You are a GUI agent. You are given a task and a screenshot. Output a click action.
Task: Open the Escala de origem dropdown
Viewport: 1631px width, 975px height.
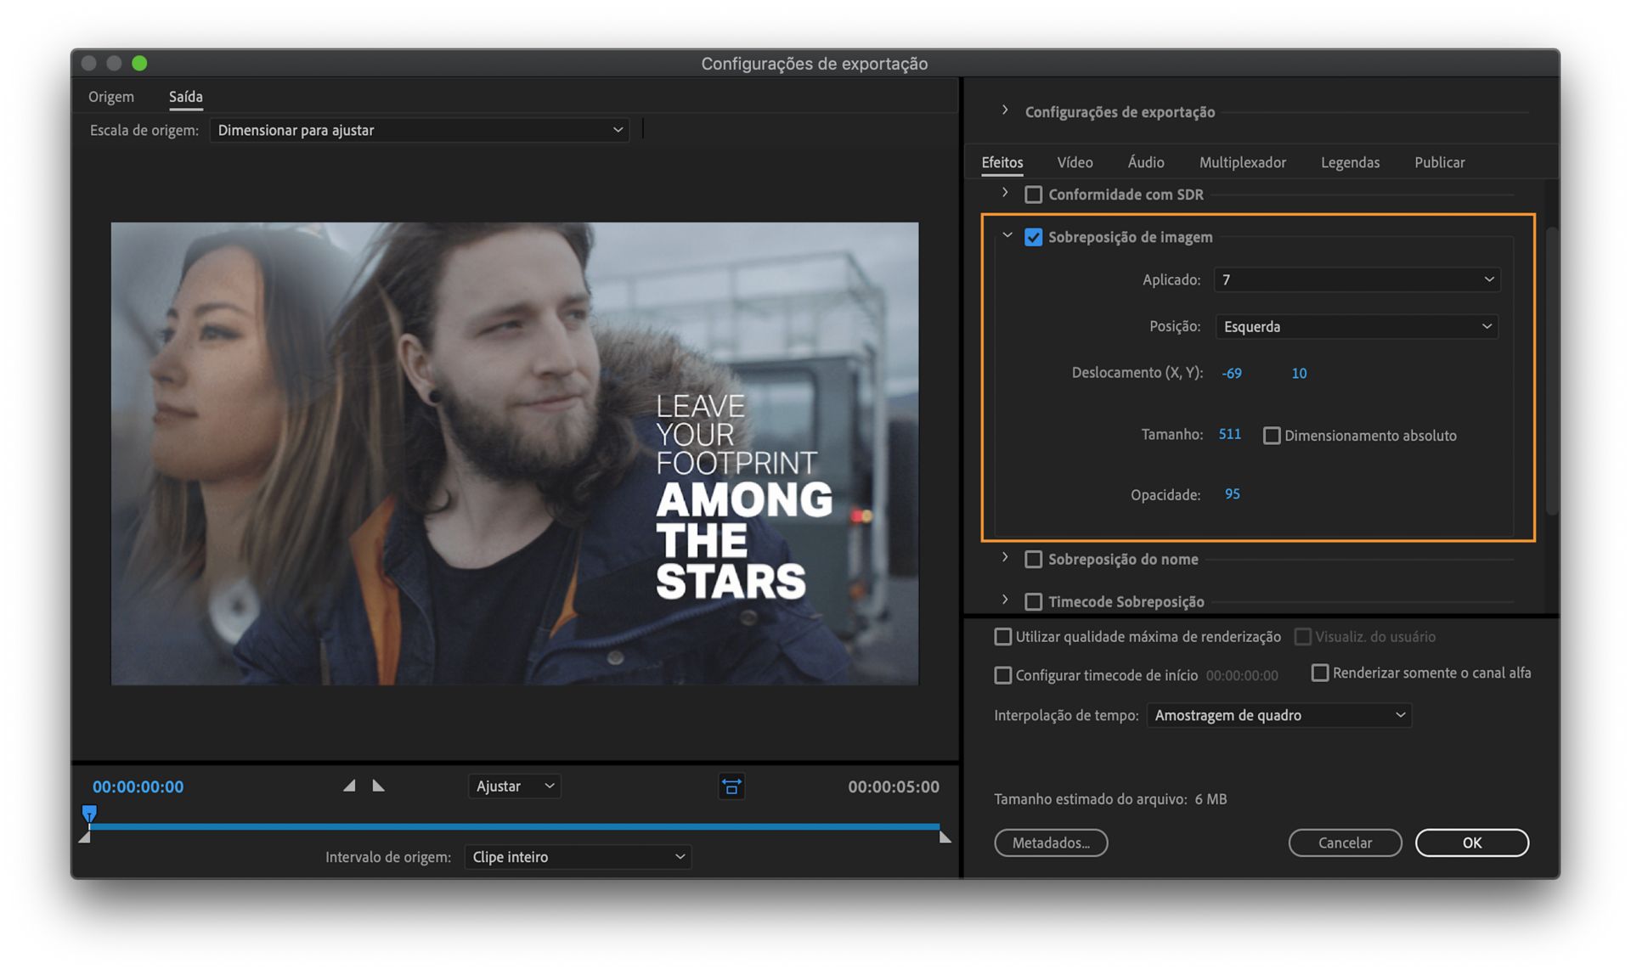420,130
